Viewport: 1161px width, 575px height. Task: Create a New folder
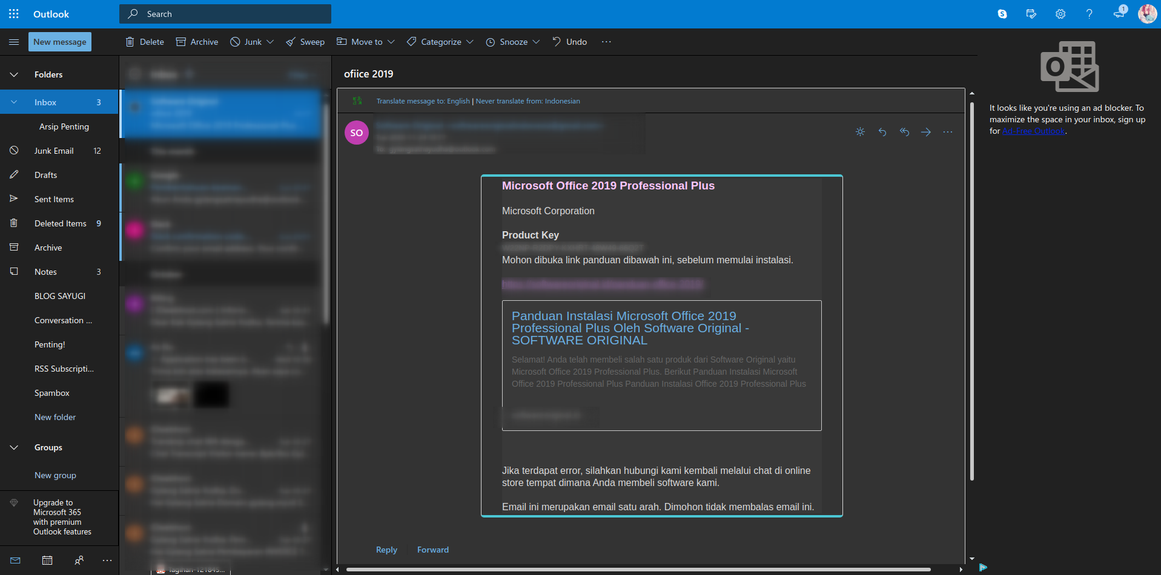pyautogui.click(x=55, y=417)
